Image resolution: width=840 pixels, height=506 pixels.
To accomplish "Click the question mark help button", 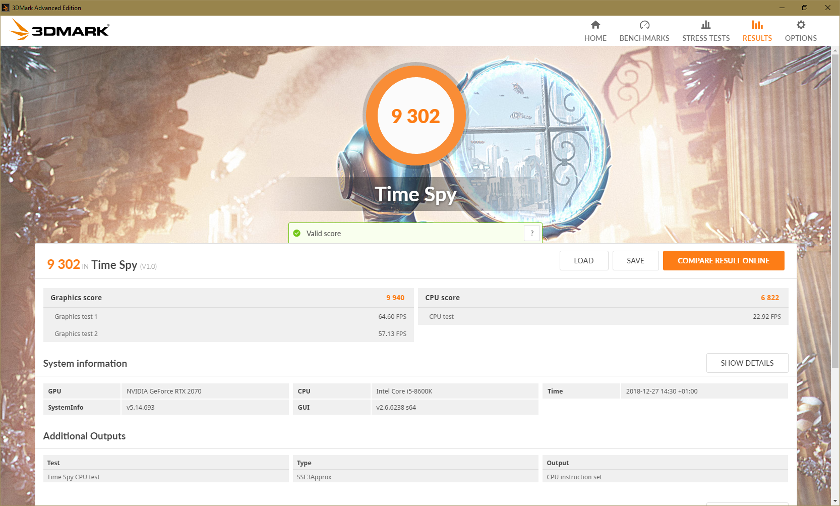I will [x=532, y=233].
